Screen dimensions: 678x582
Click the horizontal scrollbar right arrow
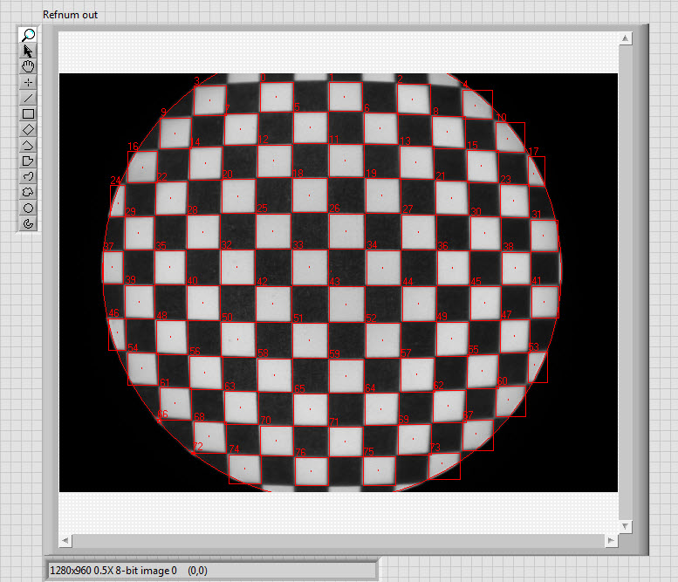(x=611, y=540)
